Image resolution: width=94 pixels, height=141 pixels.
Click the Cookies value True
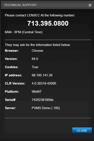pyautogui.click(x=35, y=67)
